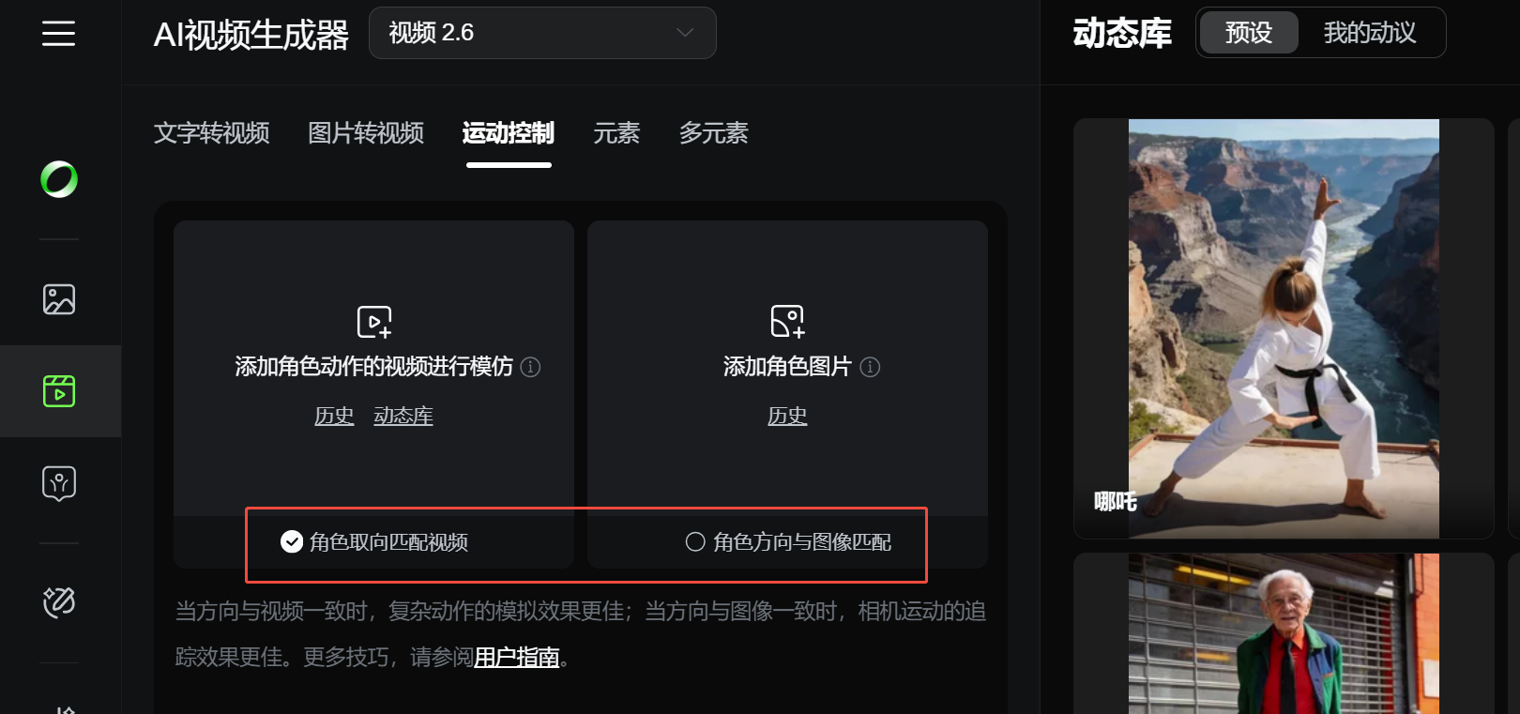The height and width of the screenshot is (714, 1520).
Task: Open the image generation sidebar icon
Action: pyautogui.click(x=59, y=299)
